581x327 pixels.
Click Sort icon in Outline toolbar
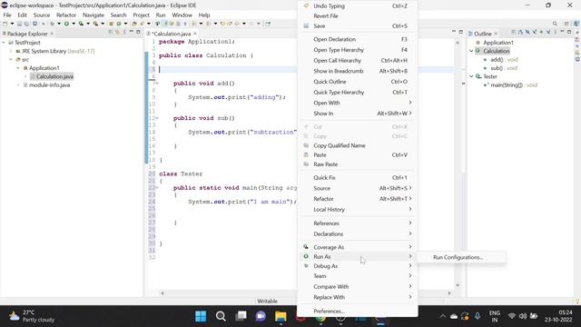click(520, 33)
